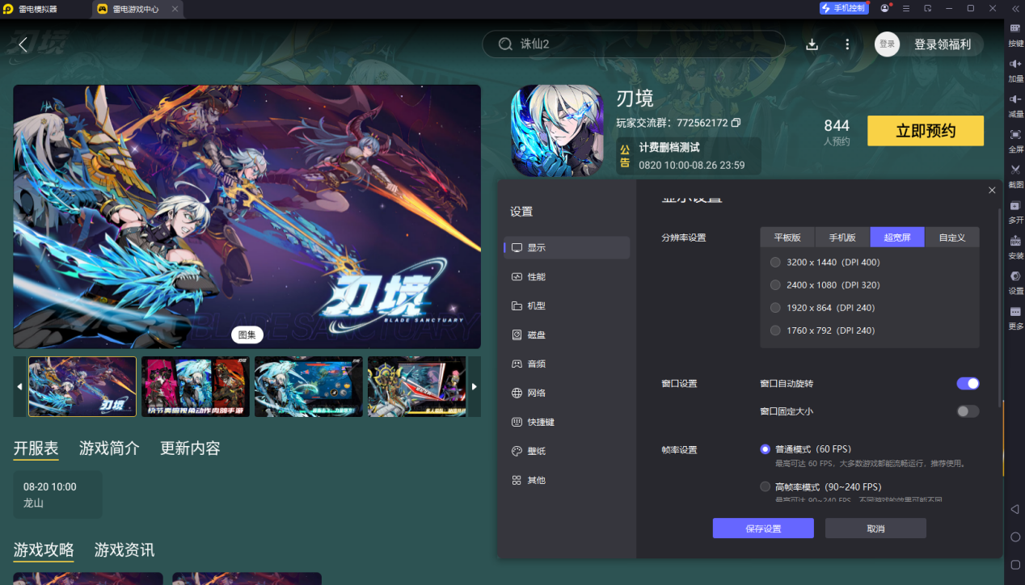
Task: Show next thumbnails with right arrow
Action: [x=474, y=386]
